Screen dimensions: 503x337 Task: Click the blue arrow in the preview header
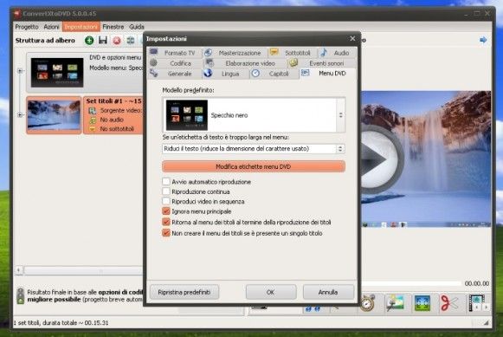[483, 40]
